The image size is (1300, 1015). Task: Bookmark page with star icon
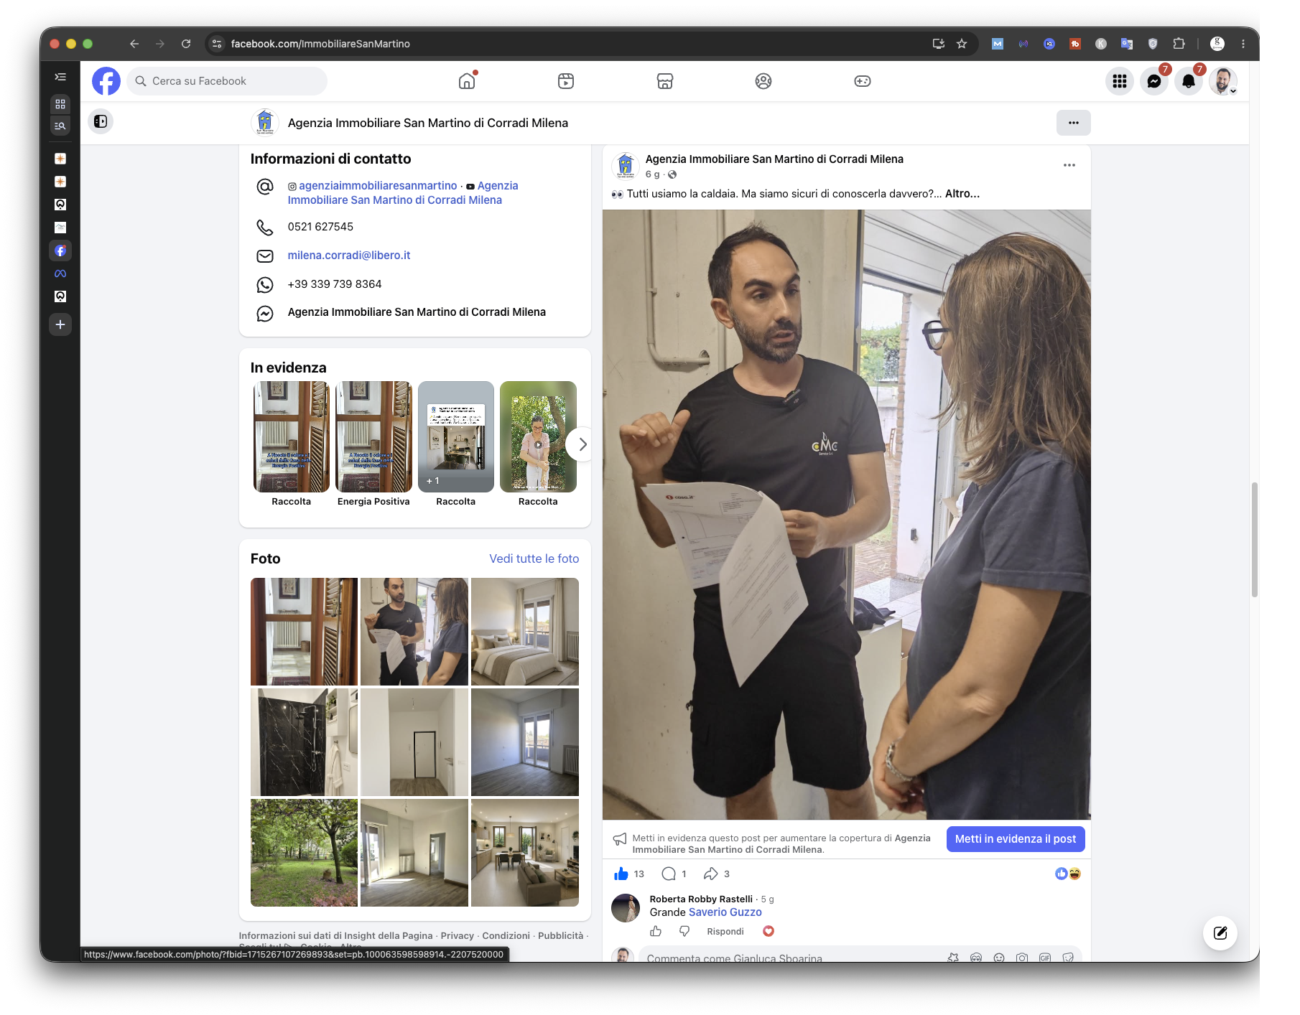coord(962,44)
